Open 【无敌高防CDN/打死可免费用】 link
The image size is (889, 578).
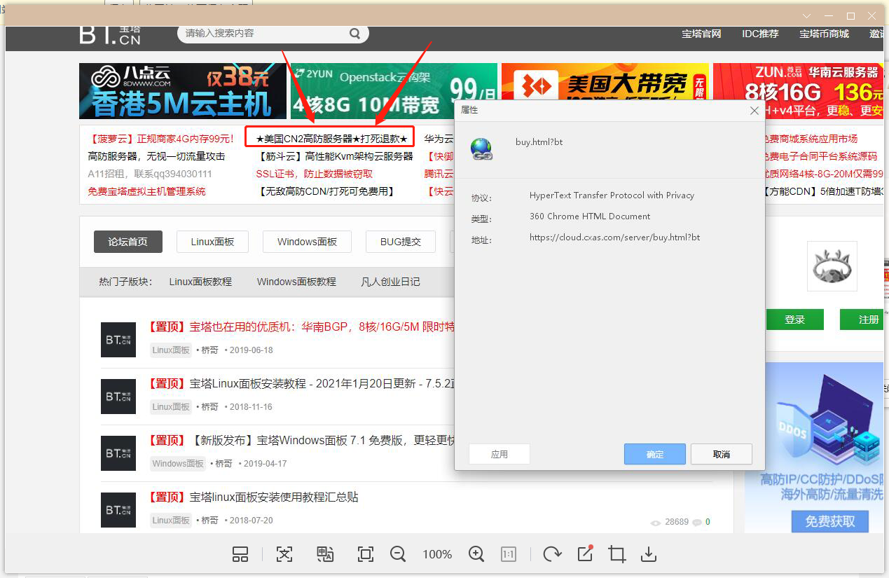pos(326,191)
